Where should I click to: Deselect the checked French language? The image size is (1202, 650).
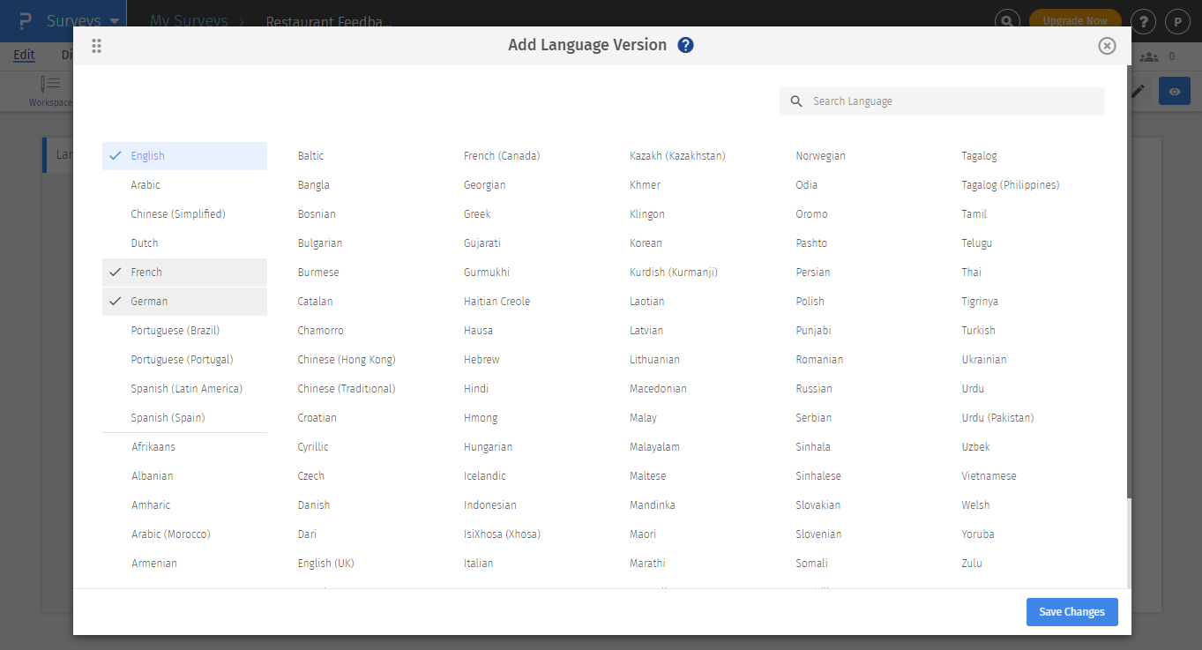tap(184, 273)
